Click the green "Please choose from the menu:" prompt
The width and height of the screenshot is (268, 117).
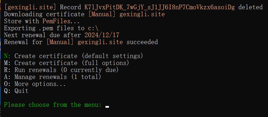tap(53, 105)
